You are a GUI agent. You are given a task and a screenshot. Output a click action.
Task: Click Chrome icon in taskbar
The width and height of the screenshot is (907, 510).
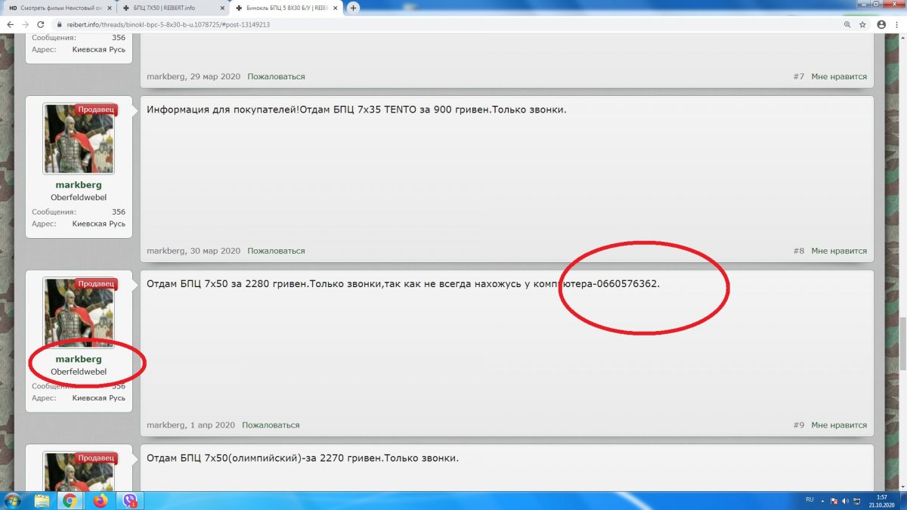click(x=70, y=500)
